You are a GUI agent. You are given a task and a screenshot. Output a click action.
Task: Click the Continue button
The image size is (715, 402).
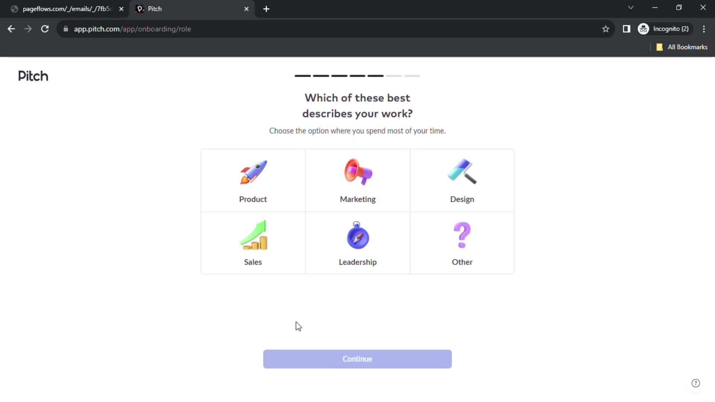357,359
